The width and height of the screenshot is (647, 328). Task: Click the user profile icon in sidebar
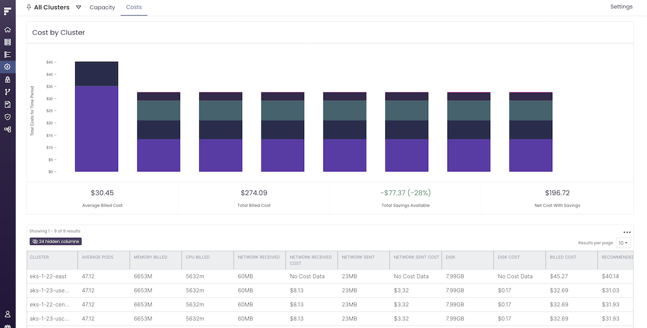point(7,315)
